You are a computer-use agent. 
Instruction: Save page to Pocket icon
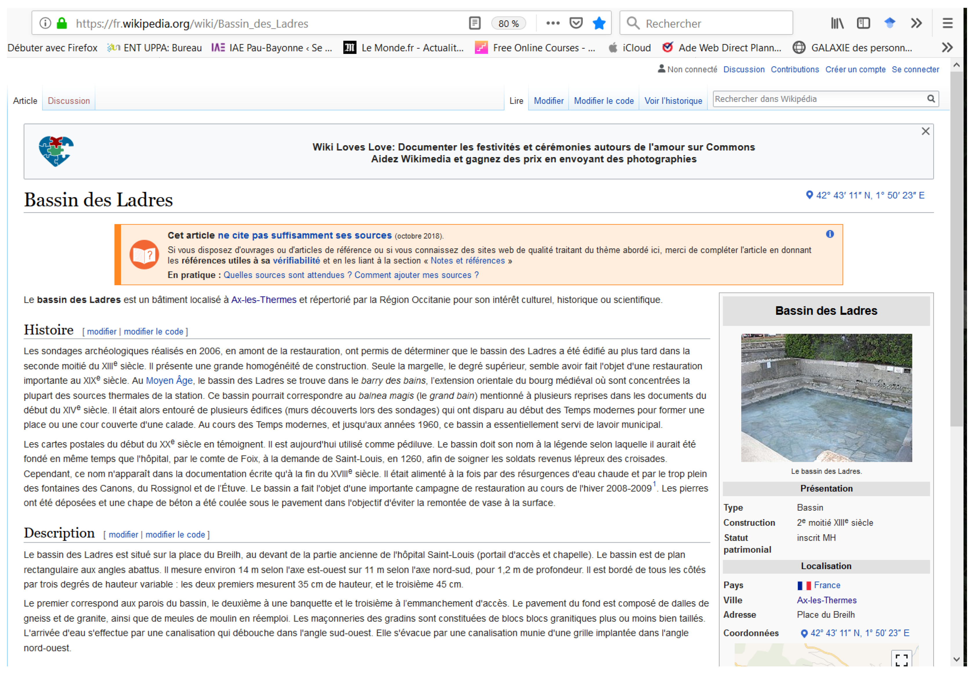tap(576, 23)
